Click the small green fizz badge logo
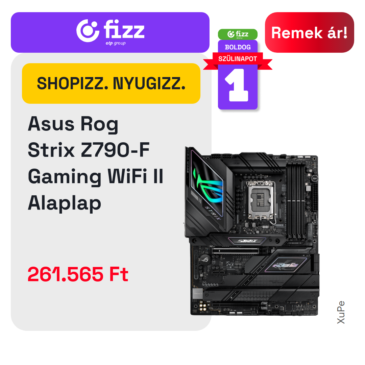Screen dimensions: 365x365 click(238, 34)
